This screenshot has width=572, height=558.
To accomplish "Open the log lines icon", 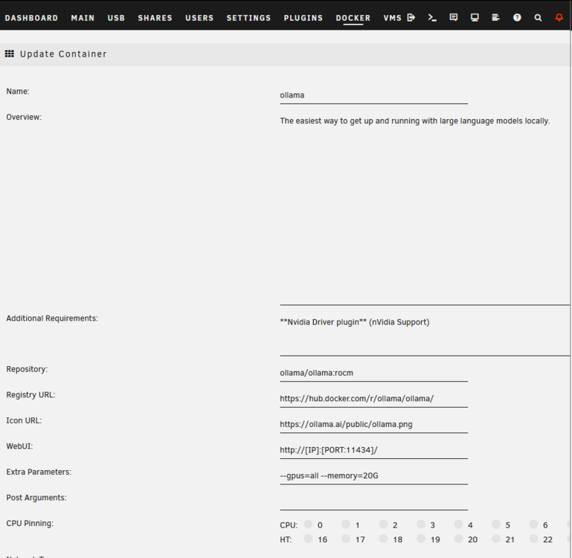I will tap(495, 18).
